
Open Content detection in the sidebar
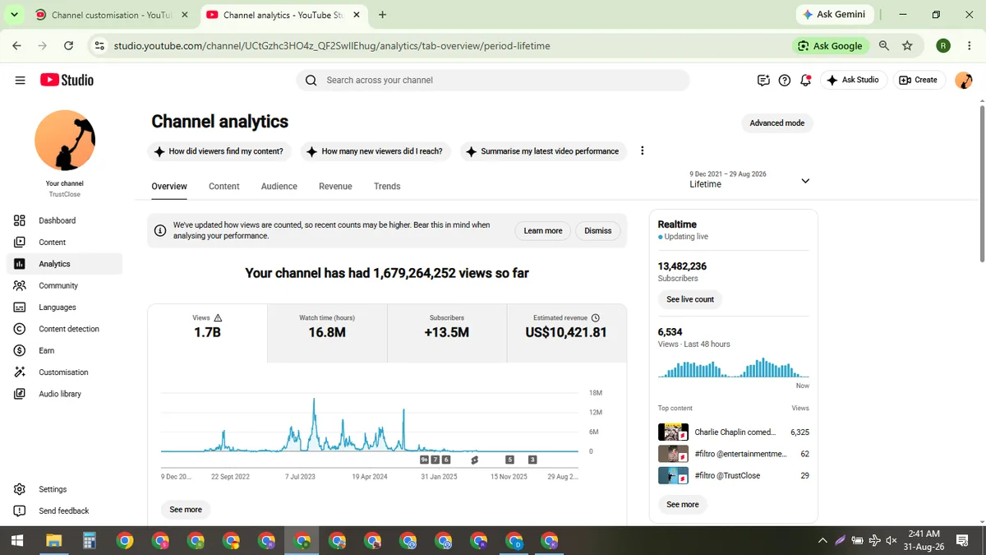pyautogui.click(x=64, y=329)
